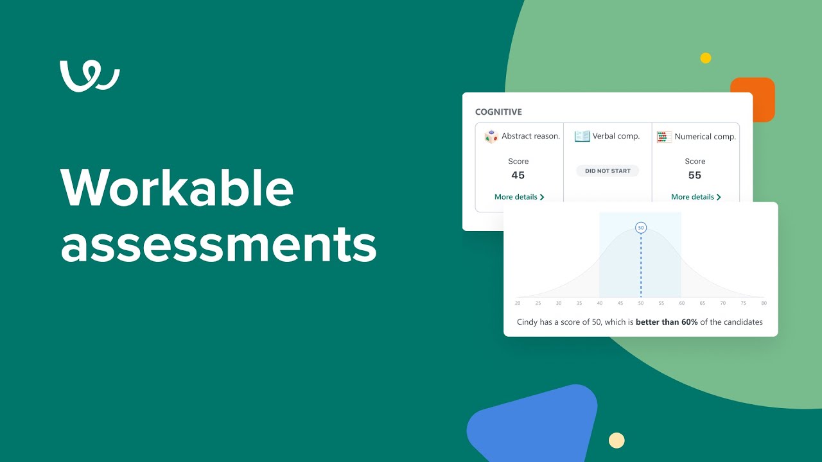The image size is (822, 462).
Task: Click the score 50 marker on the curve
Action: tap(640, 228)
